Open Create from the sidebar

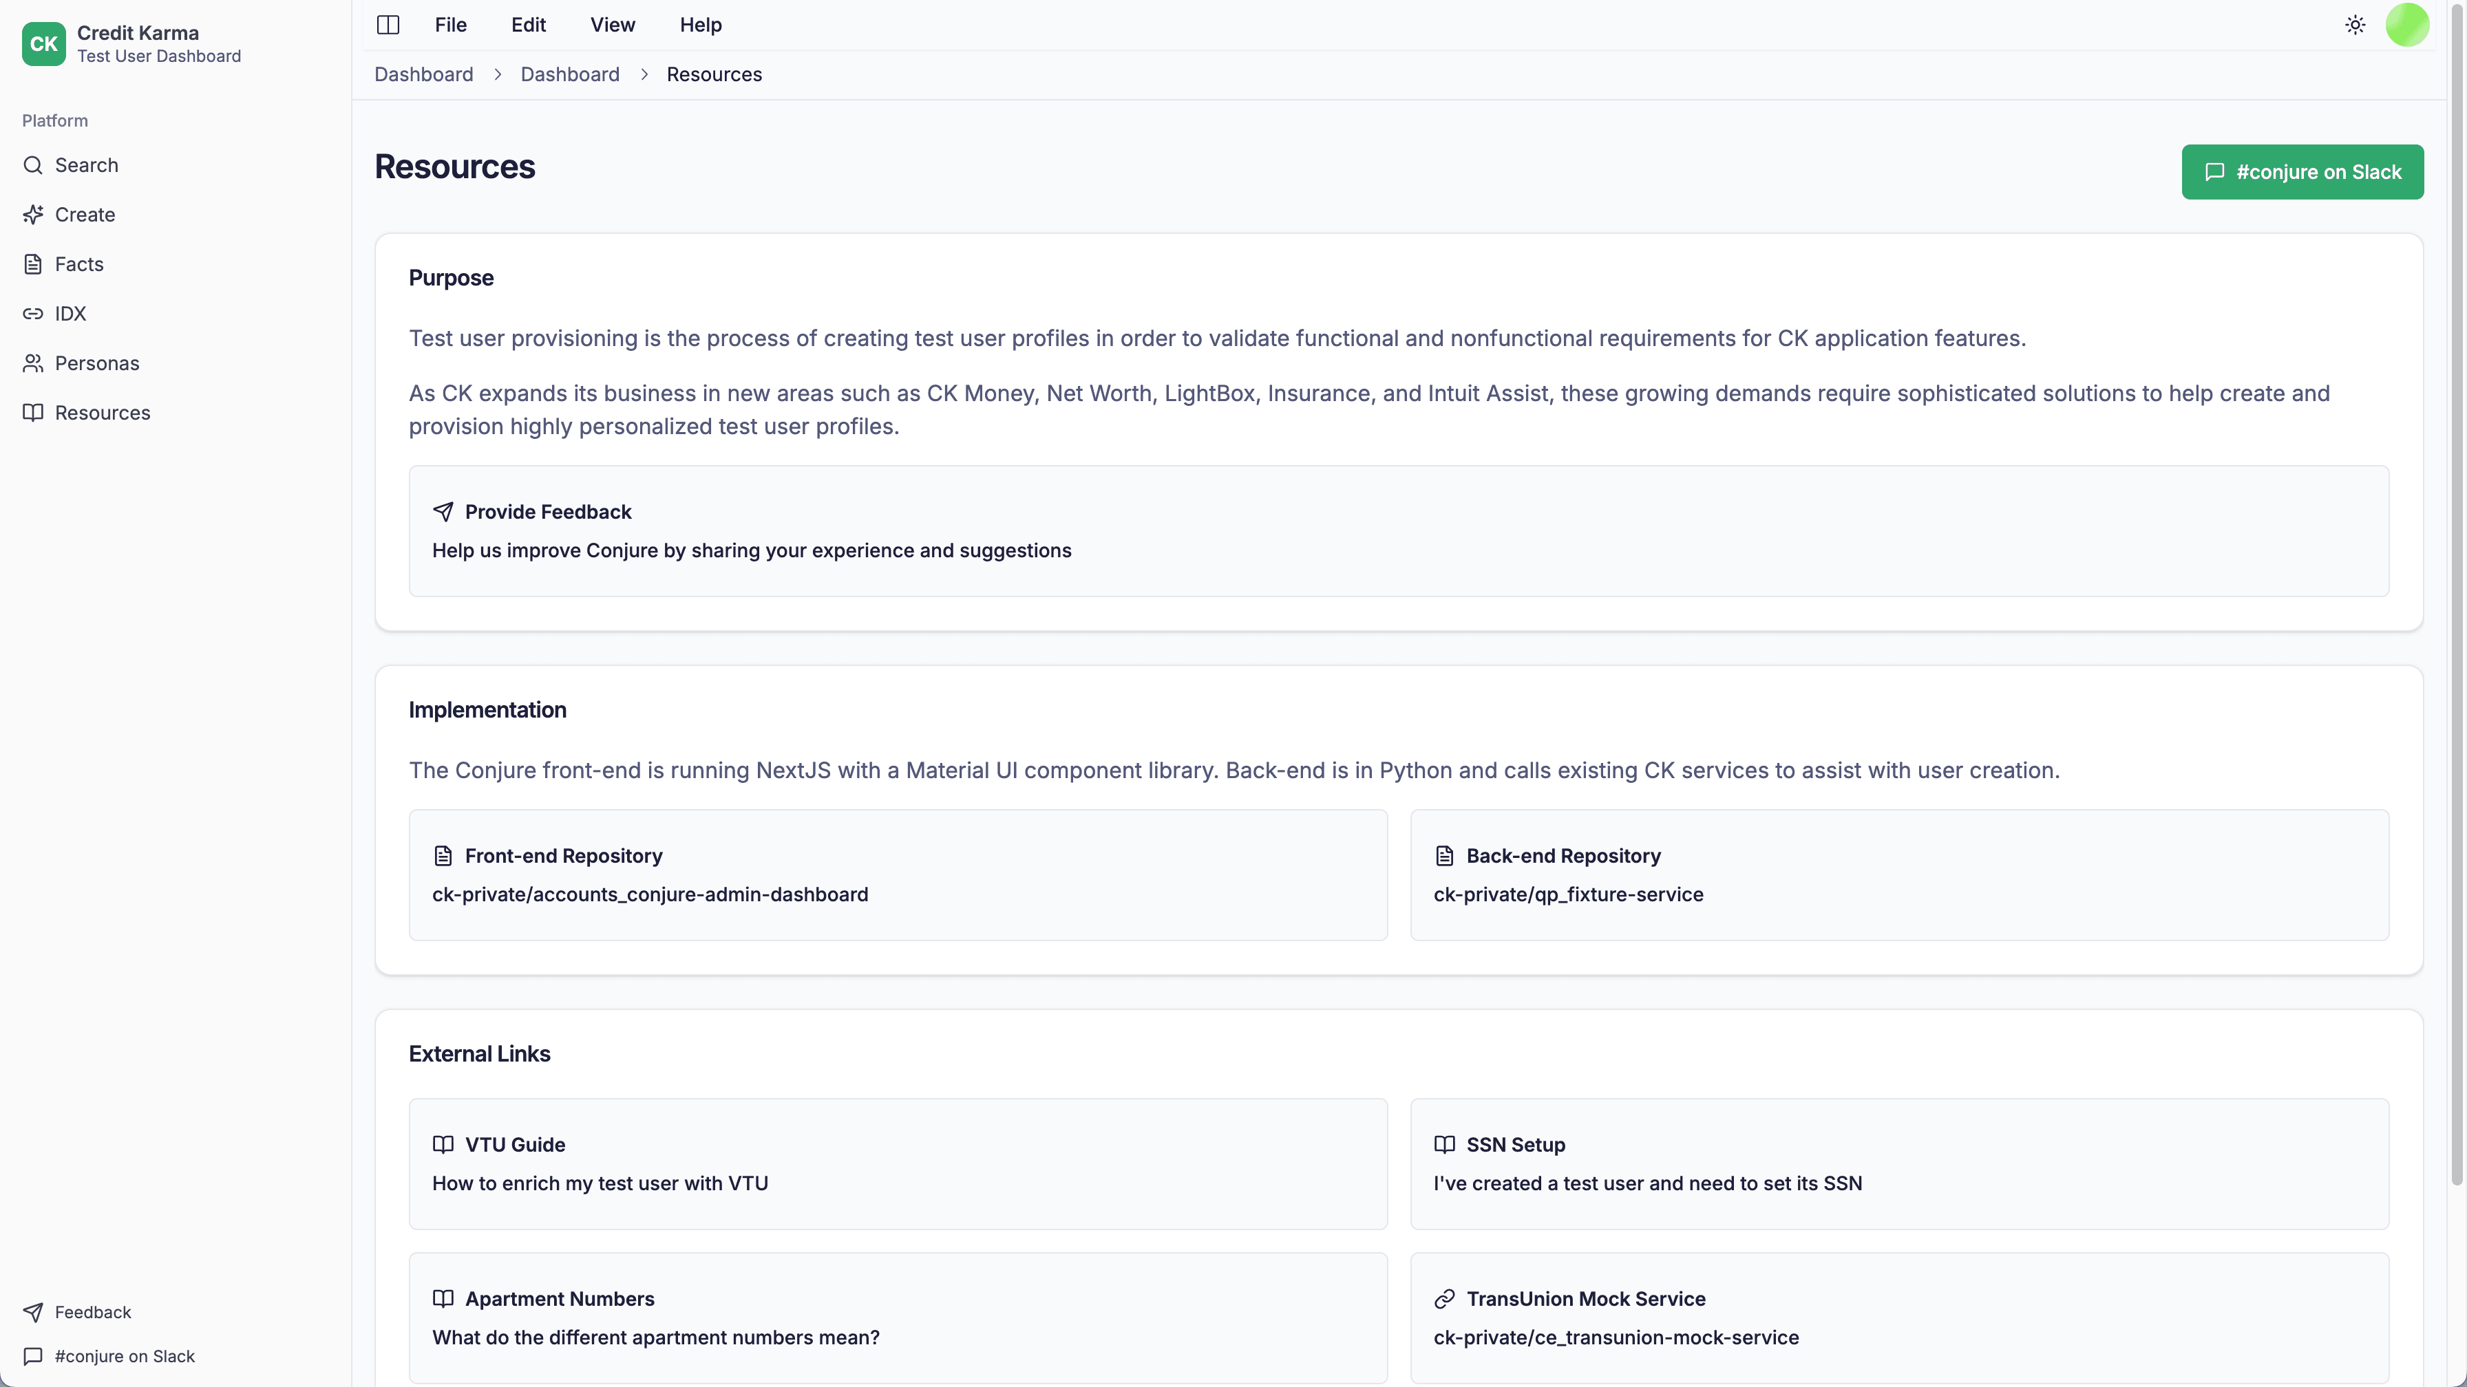[x=84, y=213]
